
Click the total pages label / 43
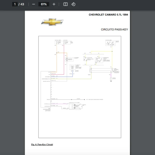(x=21, y=4)
